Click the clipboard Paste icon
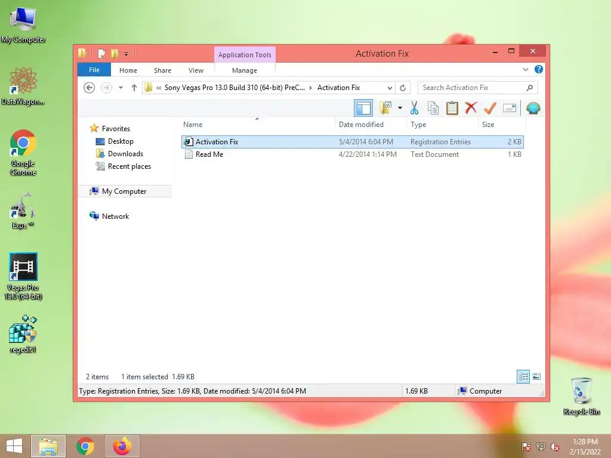Viewport: 611px width, 458px height. coord(452,108)
